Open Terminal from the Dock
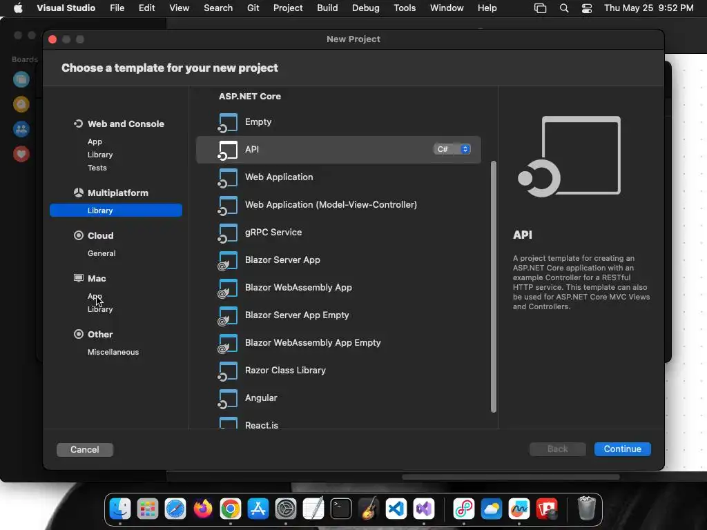The width and height of the screenshot is (707, 530). pyautogui.click(x=341, y=509)
